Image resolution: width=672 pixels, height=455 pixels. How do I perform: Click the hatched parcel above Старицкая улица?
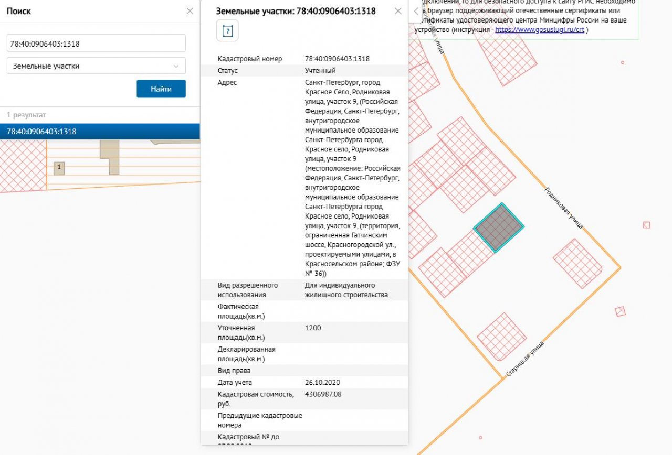click(x=501, y=337)
